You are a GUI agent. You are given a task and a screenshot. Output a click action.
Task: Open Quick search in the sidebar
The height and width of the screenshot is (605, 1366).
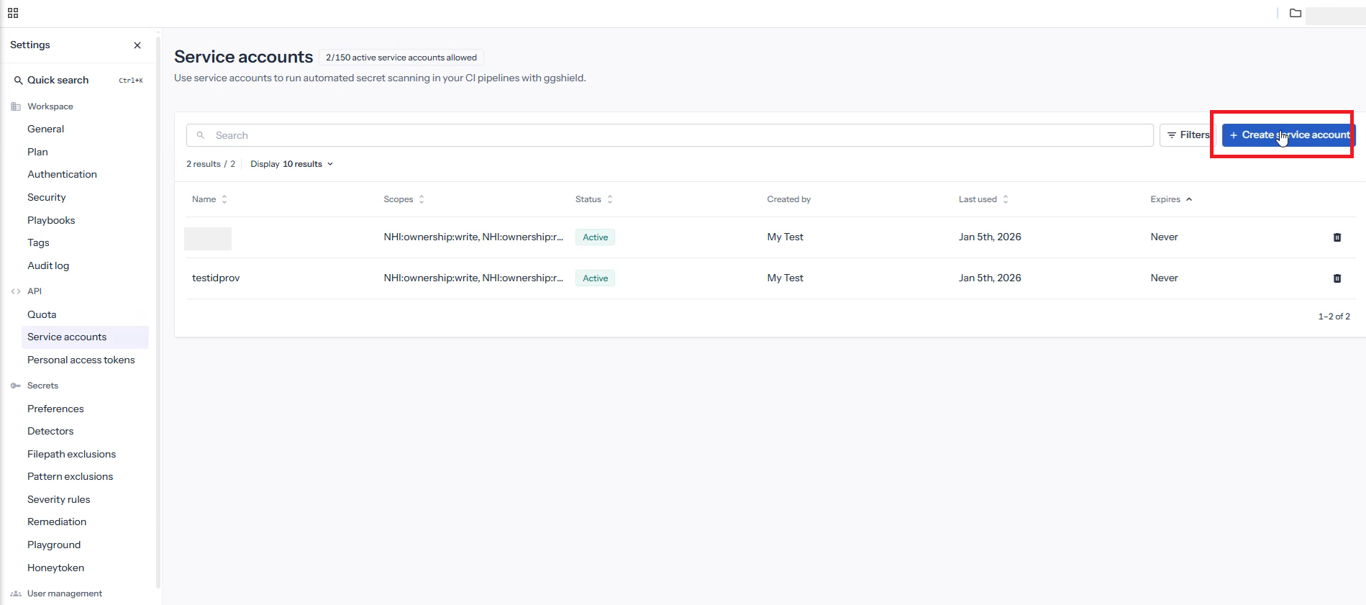[x=79, y=81]
